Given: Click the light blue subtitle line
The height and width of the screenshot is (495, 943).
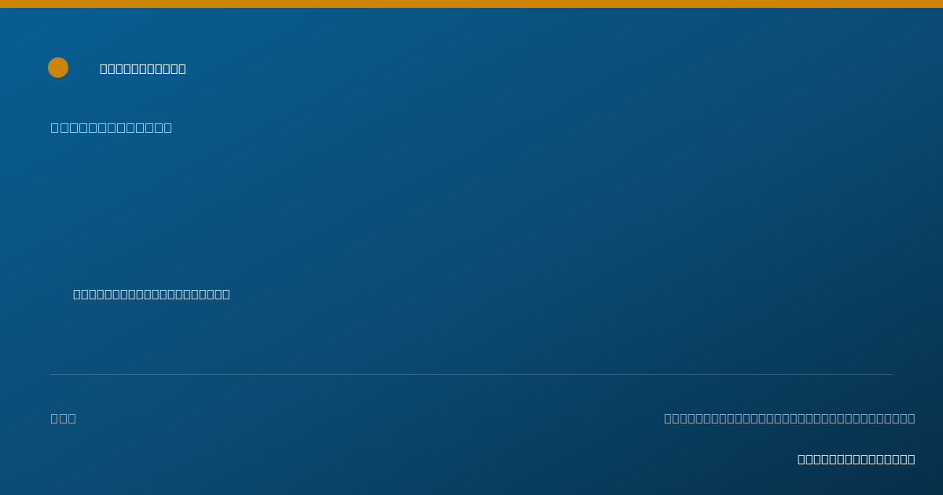Looking at the screenshot, I should (112, 127).
